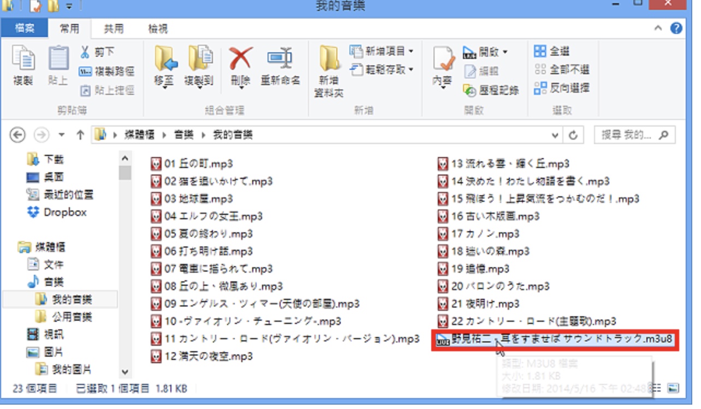Image resolution: width=701 pixels, height=409 pixels.
Task: Click the 搜尋 search input box
Action: [635, 135]
